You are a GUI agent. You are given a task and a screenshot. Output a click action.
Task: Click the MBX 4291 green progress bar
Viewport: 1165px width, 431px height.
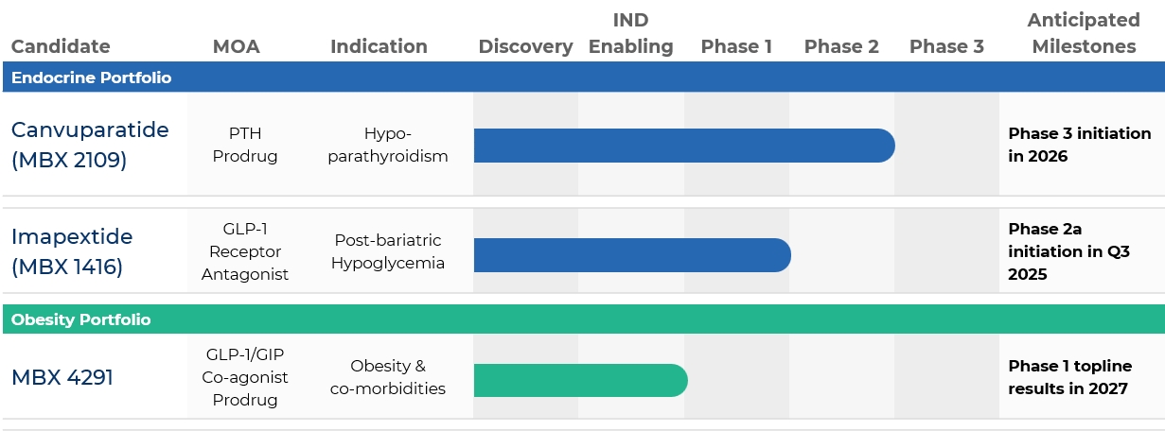click(580, 380)
